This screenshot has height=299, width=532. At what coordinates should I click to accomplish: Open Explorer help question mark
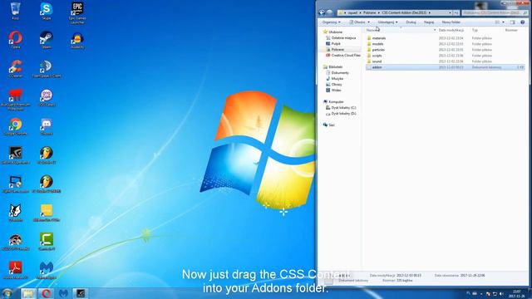click(523, 22)
